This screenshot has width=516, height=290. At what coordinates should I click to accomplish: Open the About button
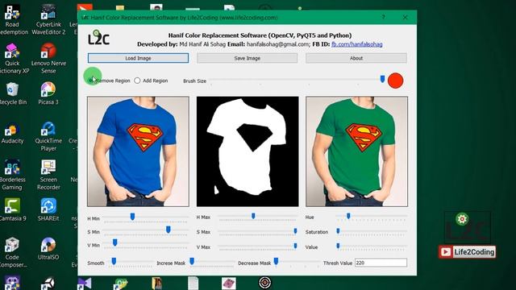[356, 58]
